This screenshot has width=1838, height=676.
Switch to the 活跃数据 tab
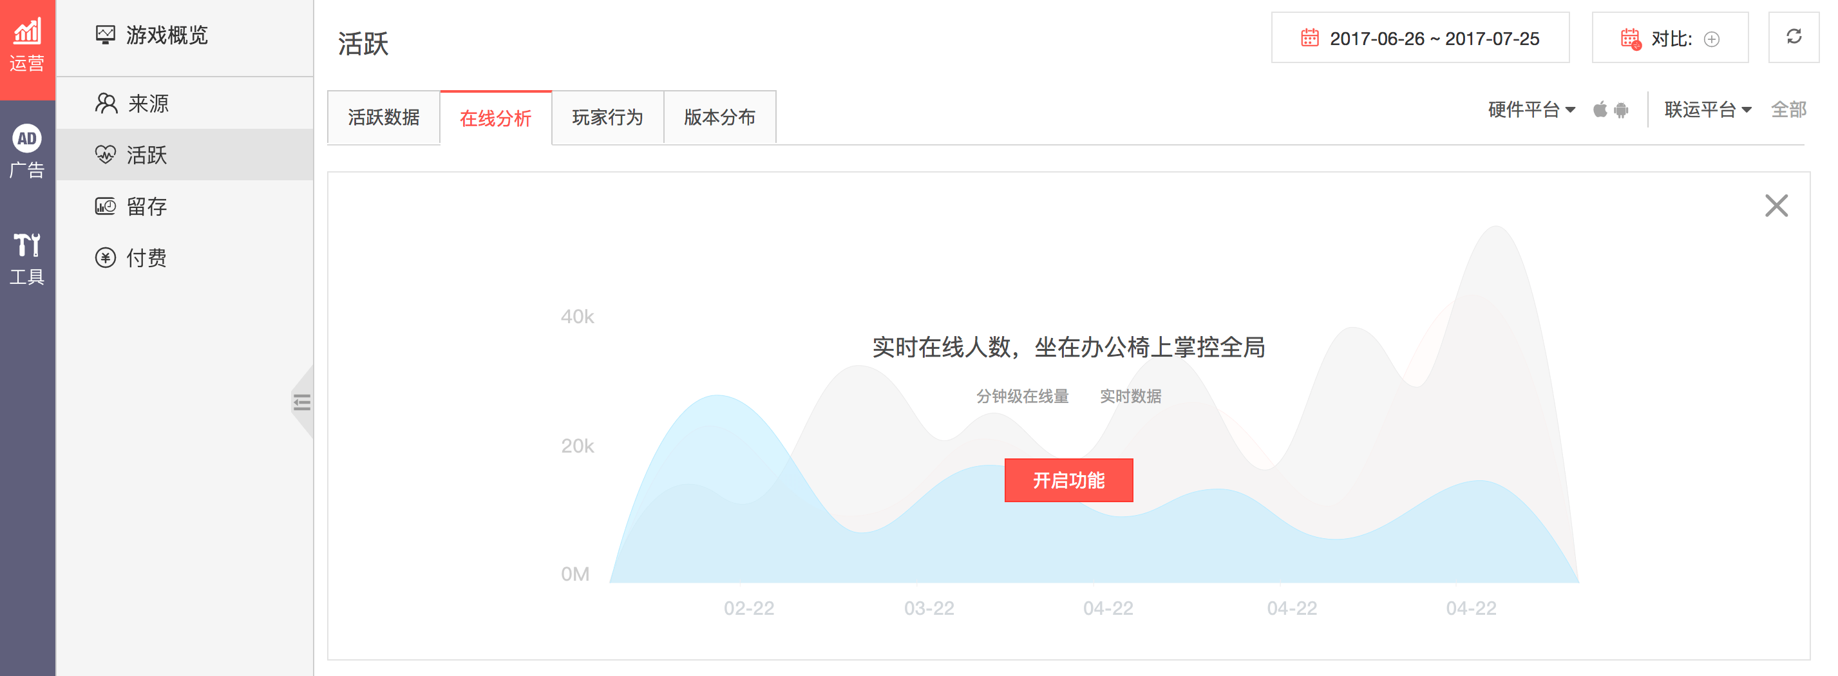(383, 118)
